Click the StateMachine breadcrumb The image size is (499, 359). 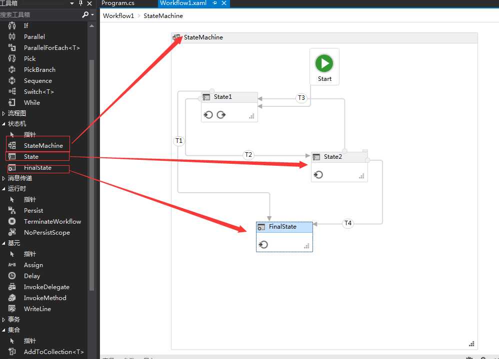(x=163, y=16)
